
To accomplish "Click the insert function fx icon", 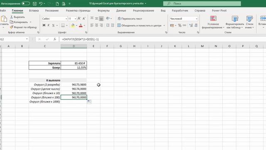I will pyautogui.click(x=54, y=39).
